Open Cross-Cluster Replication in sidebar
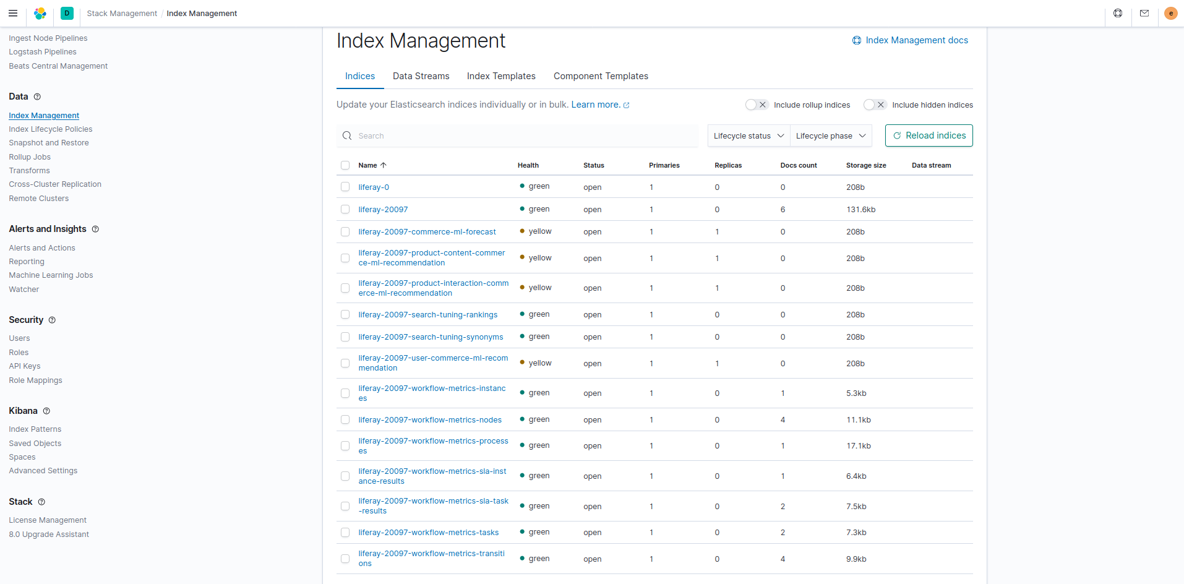 tap(55, 184)
